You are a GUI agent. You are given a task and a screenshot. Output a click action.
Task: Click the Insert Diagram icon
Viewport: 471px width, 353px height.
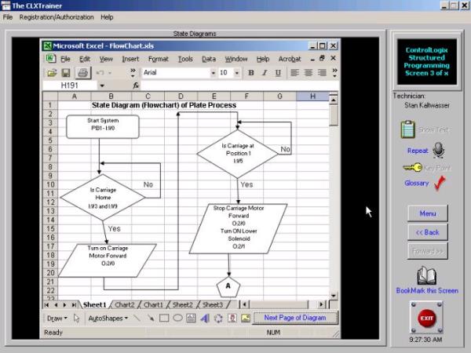click(x=218, y=318)
